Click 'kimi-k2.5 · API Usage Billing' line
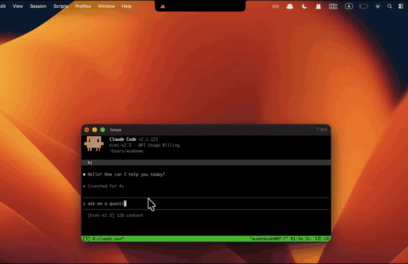The width and height of the screenshot is (408, 264). [144, 145]
